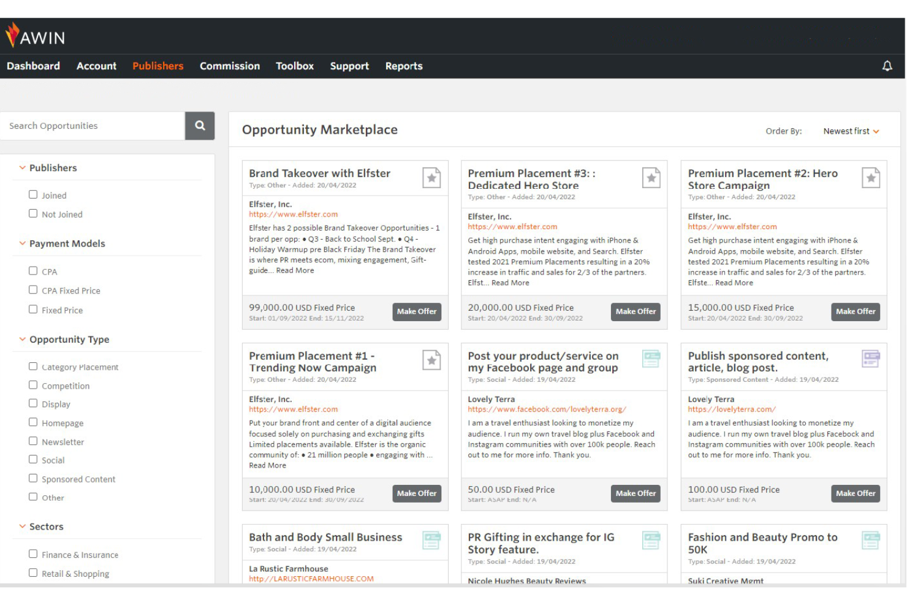Click the Awin logo
907x605 pixels.
tap(35, 36)
